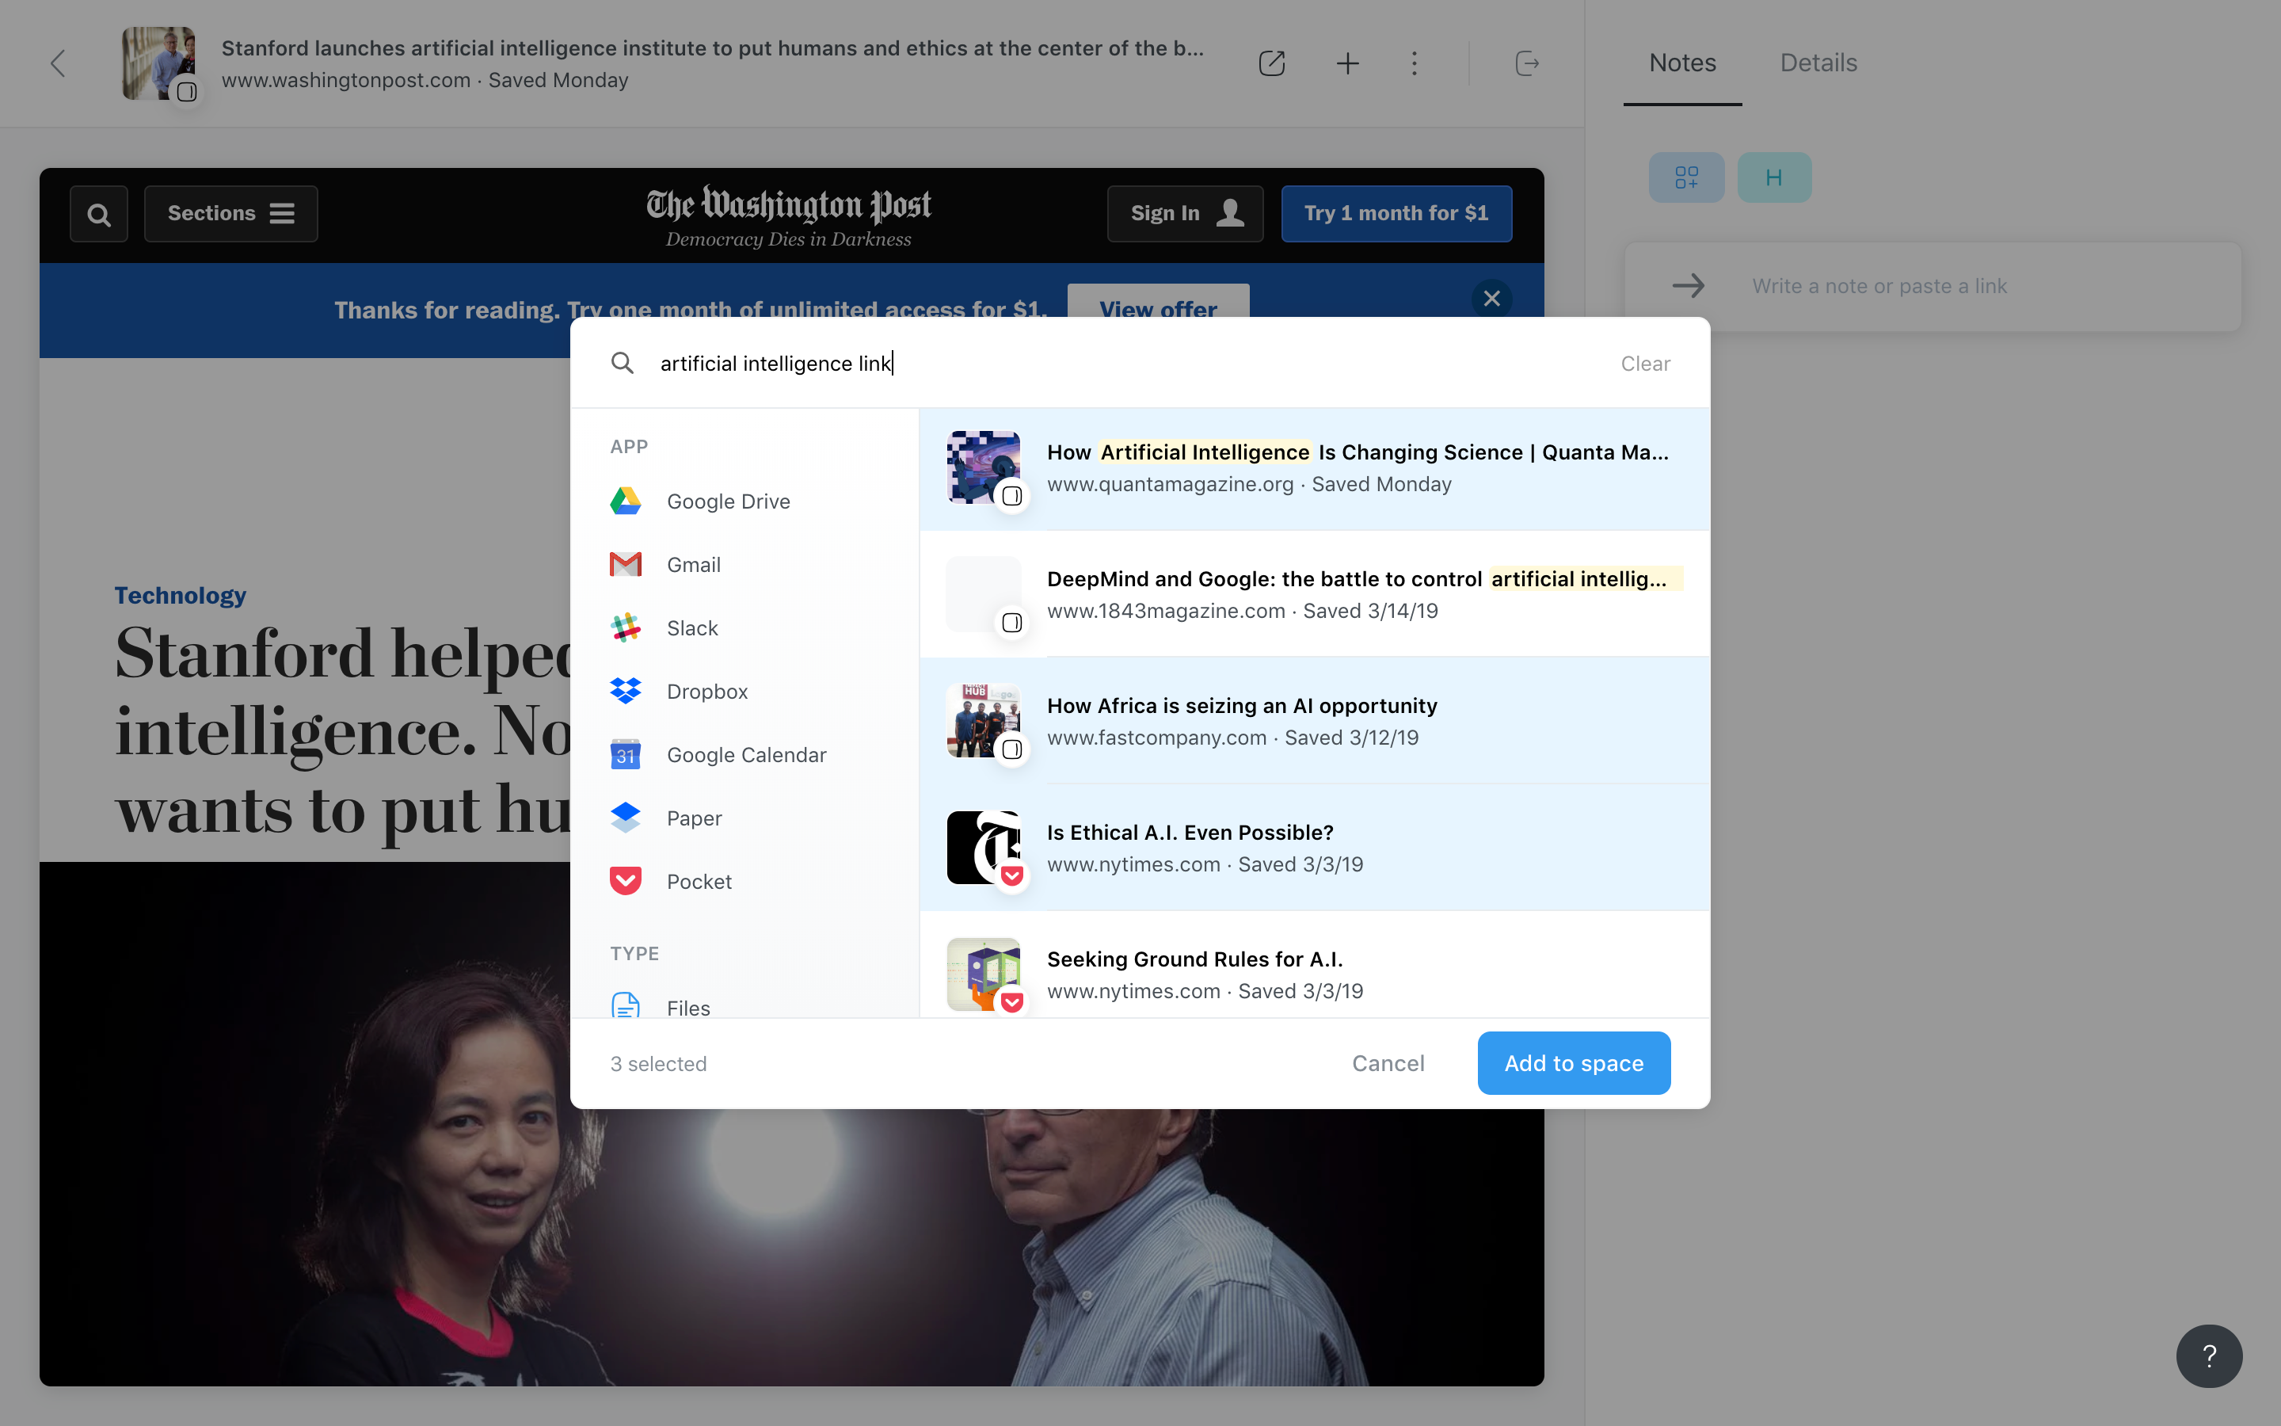Click the fastcompany result thumbnail
This screenshot has height=1426, width=2281.
983,721
